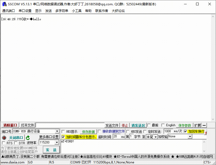Open the 小工具 menu
Screen dimensions: 216x165
(x=77, y=11)
